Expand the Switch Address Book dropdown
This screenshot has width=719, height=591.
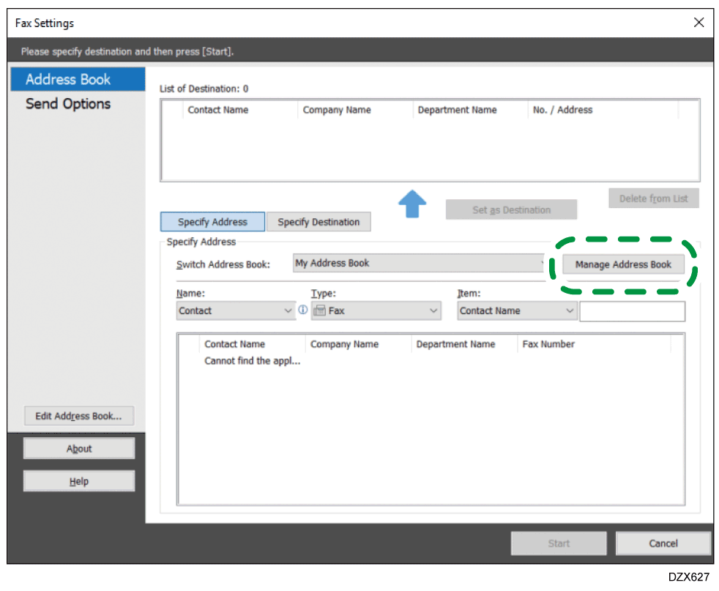pos(543,264)
